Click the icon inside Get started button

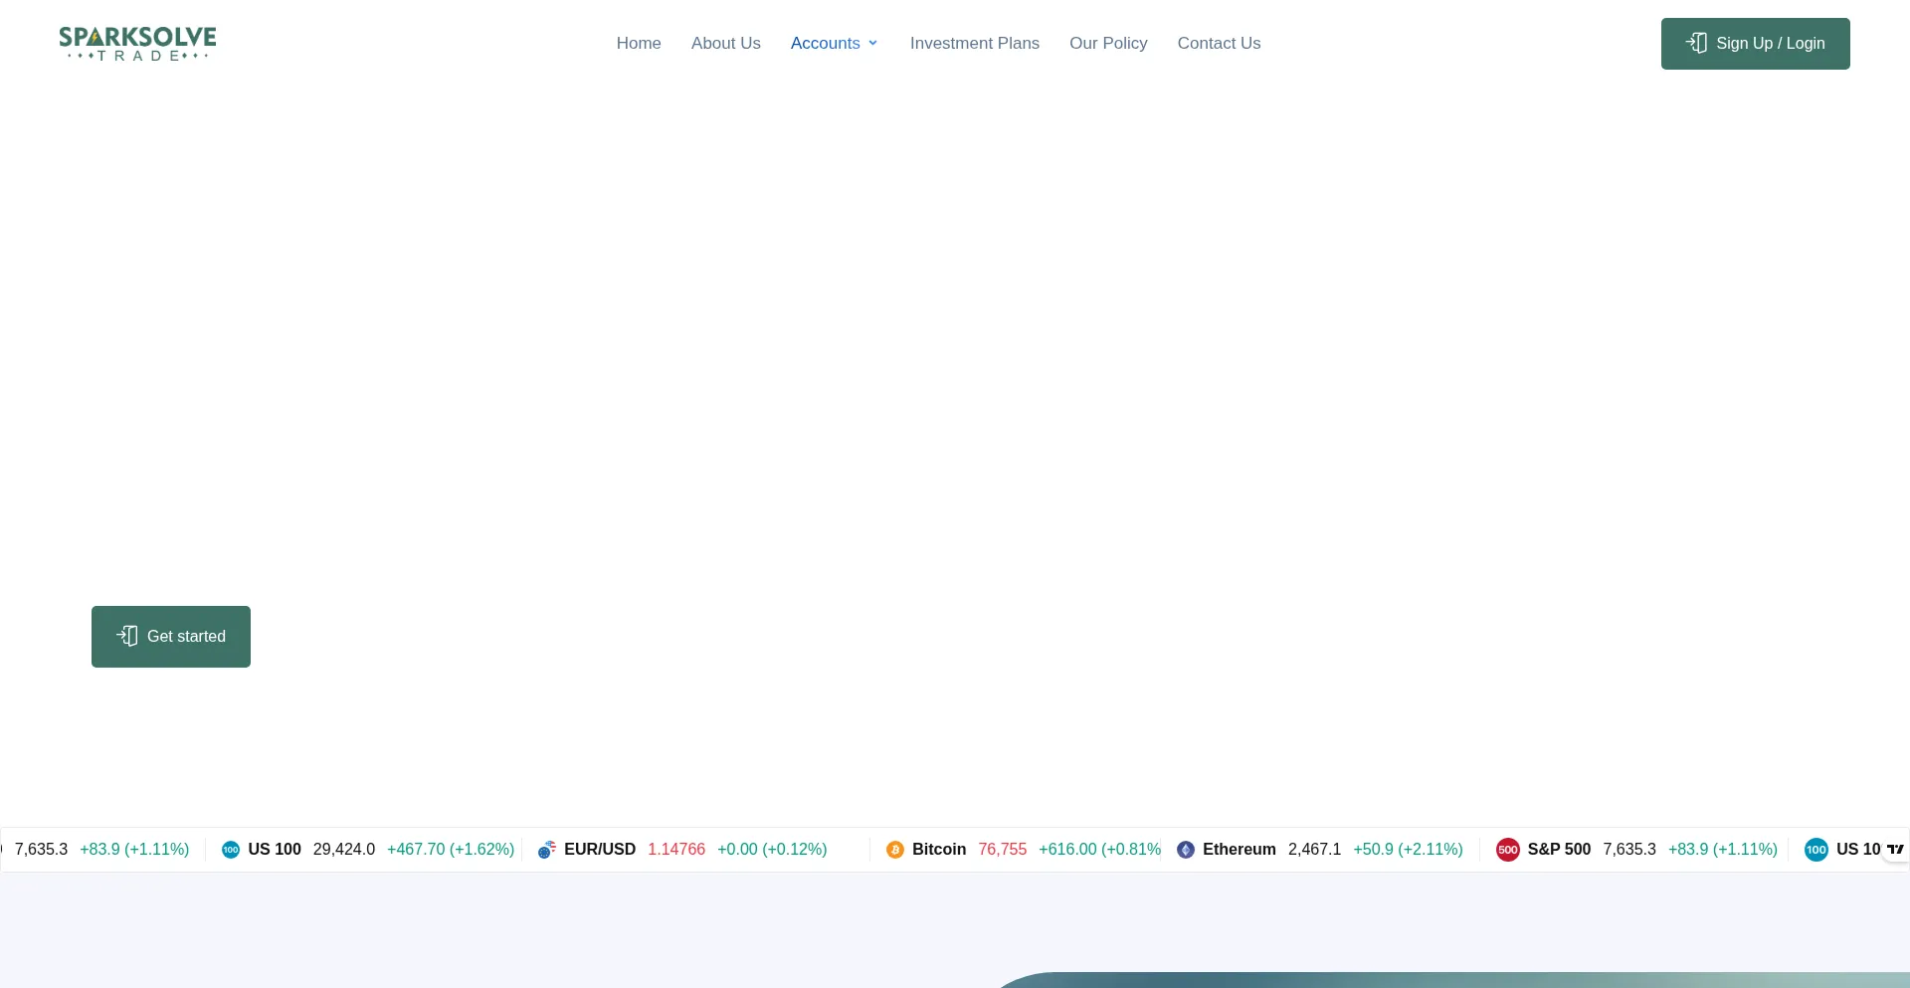coord(127,636)
